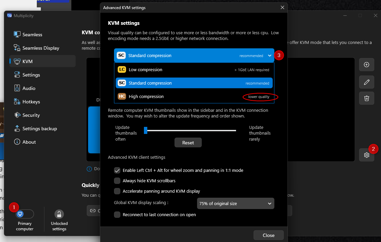Check Reconnect to last connection on open
This screenshot has width=381, height=242.
pyautogui.click(x=117, y=214)
